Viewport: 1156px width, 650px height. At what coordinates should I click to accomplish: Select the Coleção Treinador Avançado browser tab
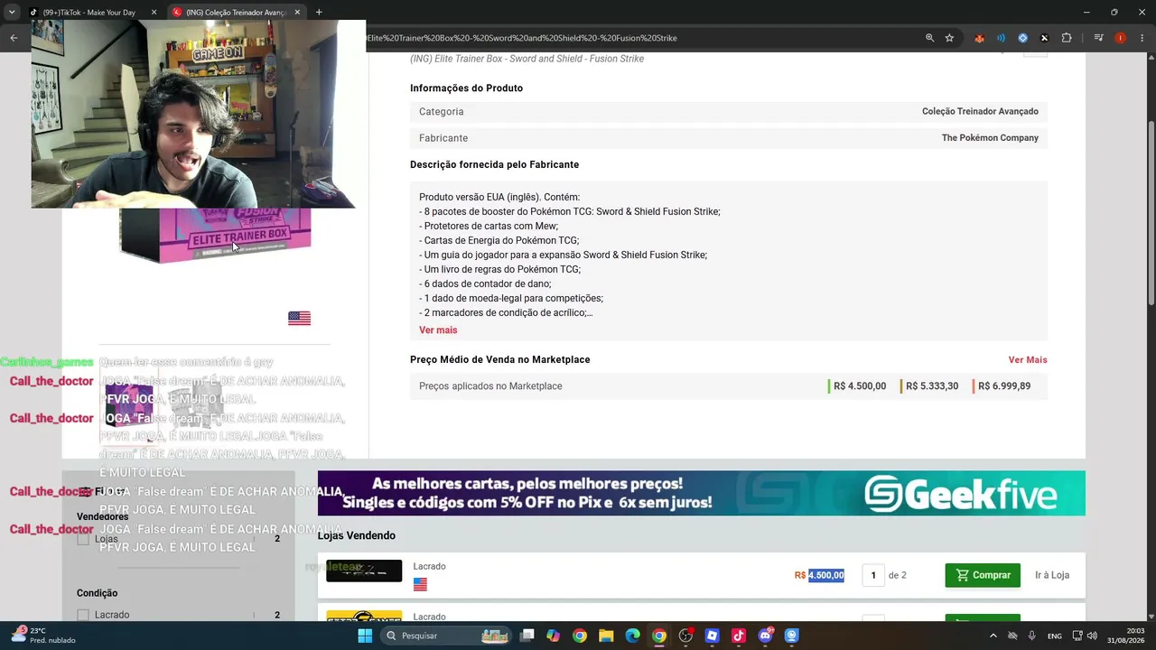coord(236,13)
